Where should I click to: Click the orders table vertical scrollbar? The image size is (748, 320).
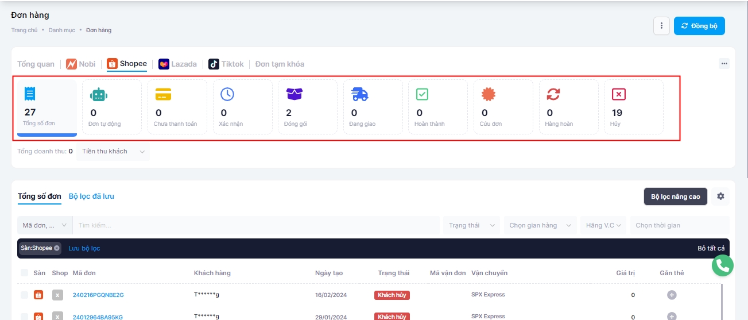[722, 302]
